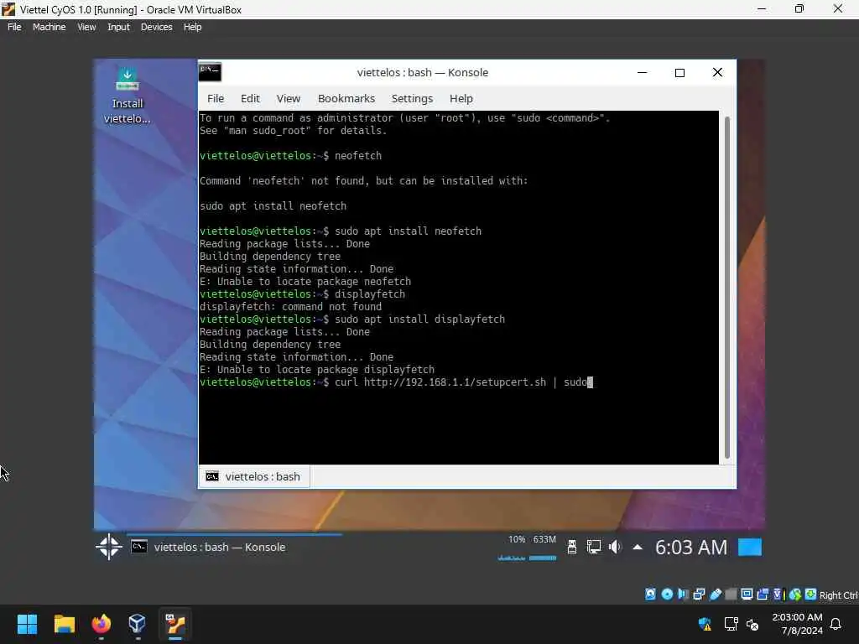Open the Install viettelos desktop icon
The width and height of the screenshot is (859, 644).
click(128, 95)
